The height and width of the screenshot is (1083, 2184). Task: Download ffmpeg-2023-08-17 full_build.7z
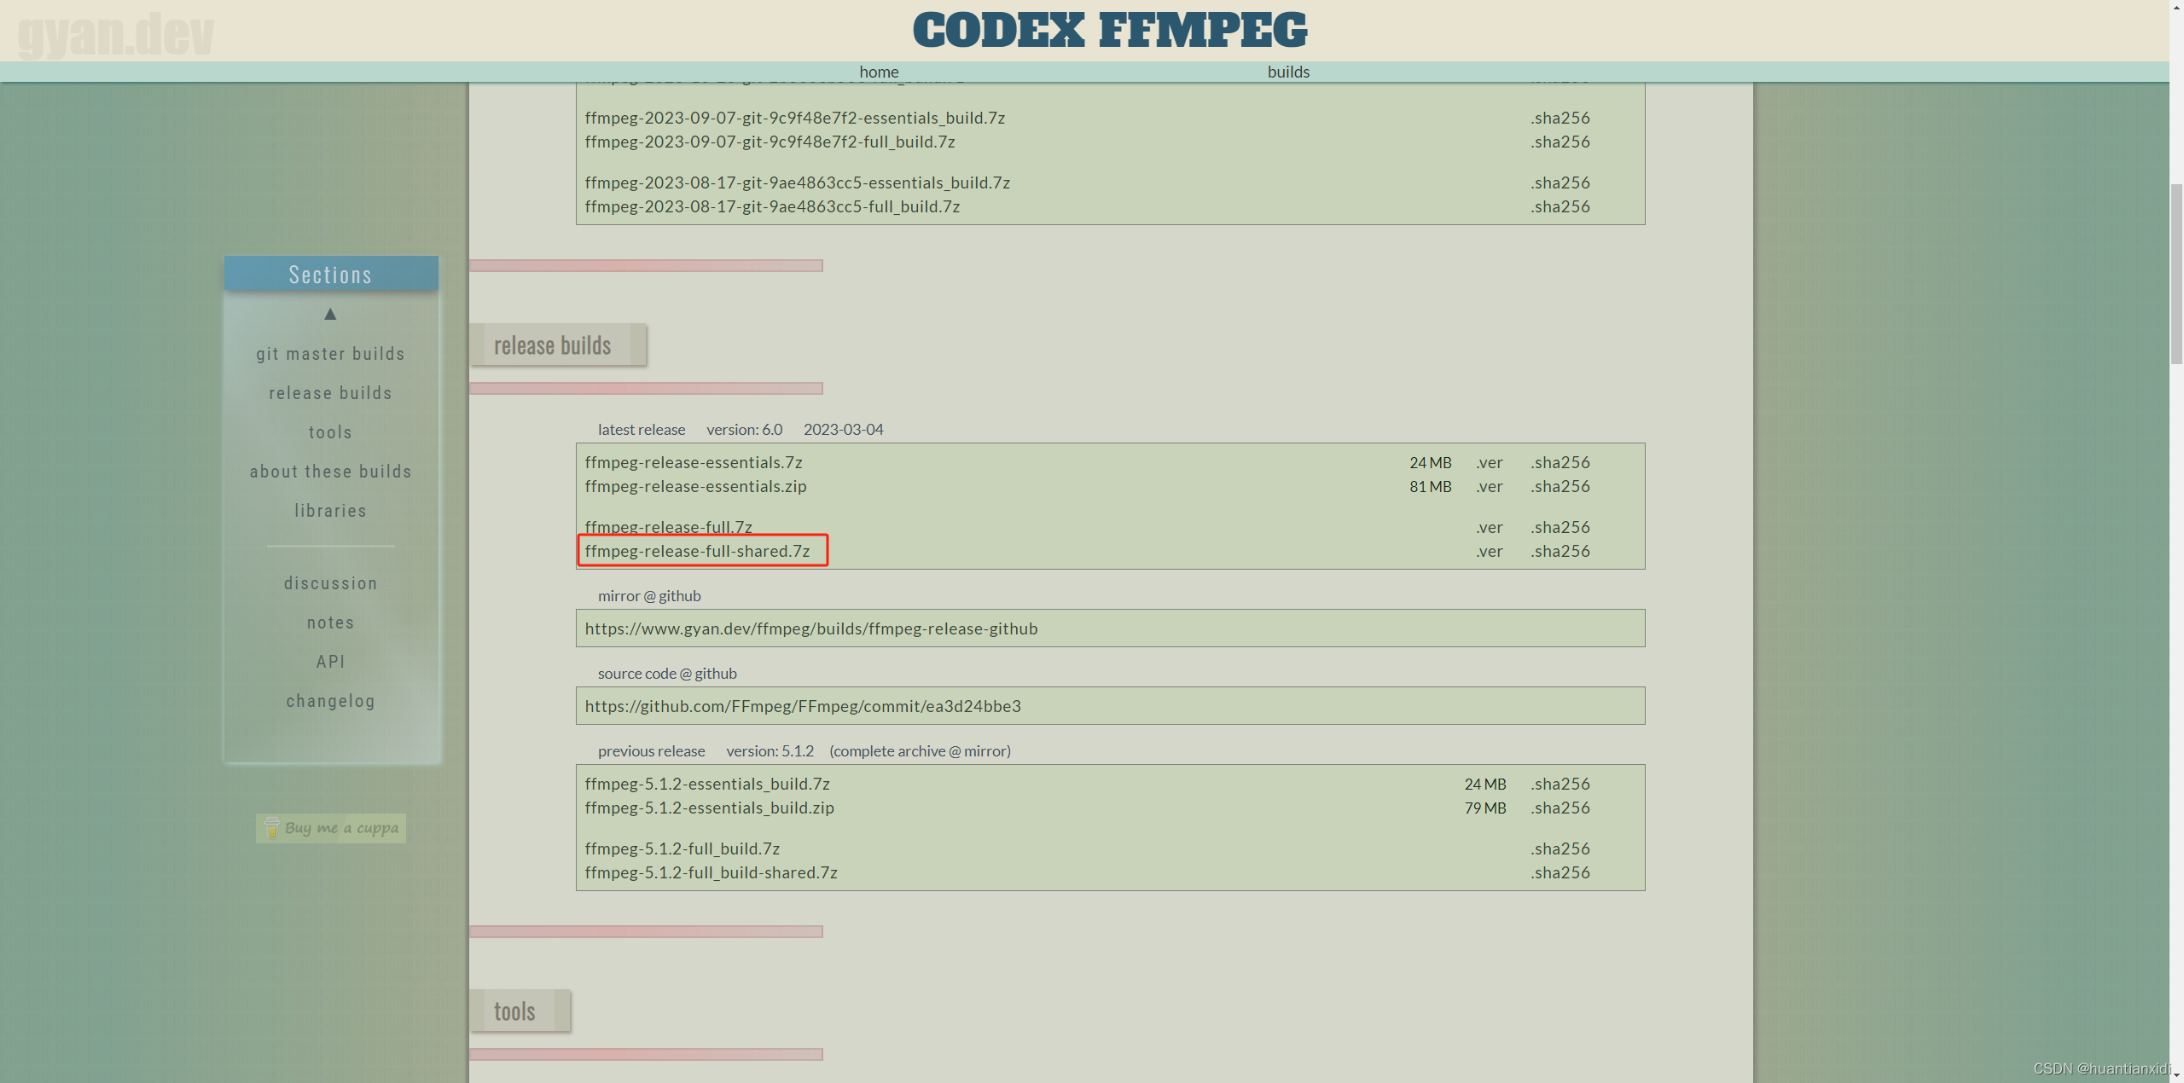tap(772, 206)
